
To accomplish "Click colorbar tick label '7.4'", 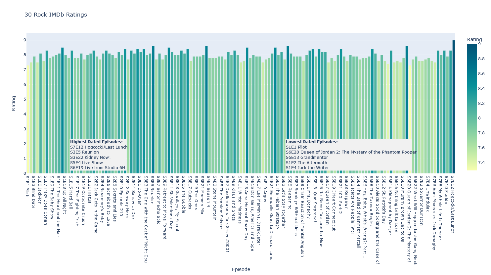I will pyautogui.click(x=481, y=163).
